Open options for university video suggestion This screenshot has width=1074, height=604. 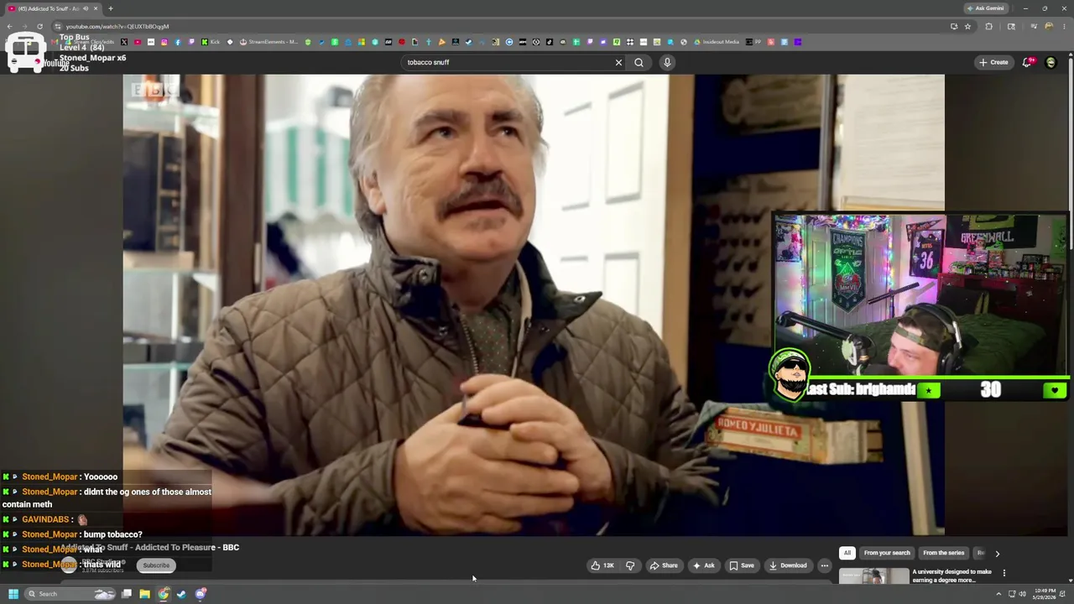1004,573
